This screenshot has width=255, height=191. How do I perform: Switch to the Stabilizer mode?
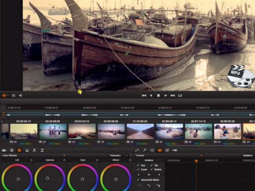pyautogui.click(x=248, y=156)
